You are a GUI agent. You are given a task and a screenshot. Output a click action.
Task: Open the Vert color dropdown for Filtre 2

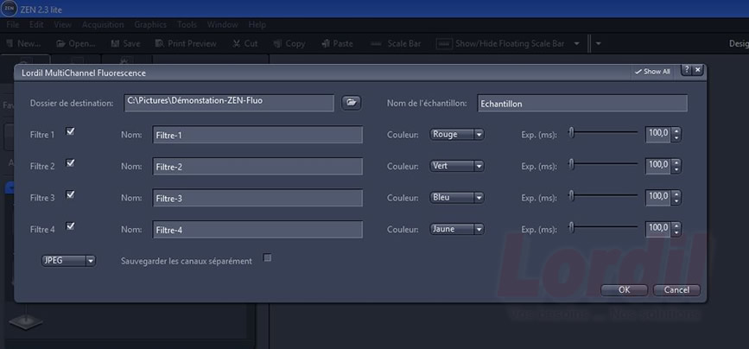[457, 166]
